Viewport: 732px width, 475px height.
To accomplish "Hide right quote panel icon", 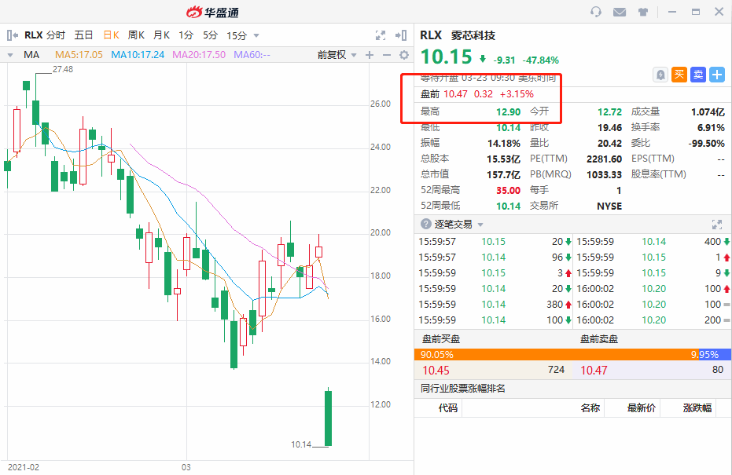I will (x=401, y=35).
